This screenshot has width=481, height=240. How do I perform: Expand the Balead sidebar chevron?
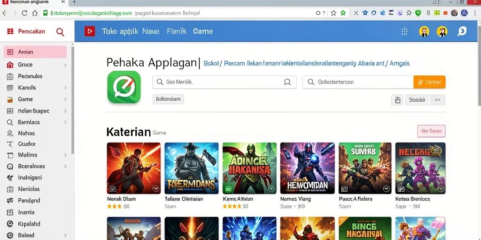pos(65,235)
